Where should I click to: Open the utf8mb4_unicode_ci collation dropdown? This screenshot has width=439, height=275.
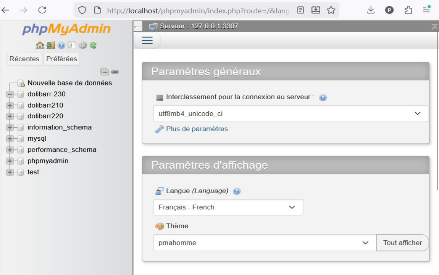click(x=290, y=113)
